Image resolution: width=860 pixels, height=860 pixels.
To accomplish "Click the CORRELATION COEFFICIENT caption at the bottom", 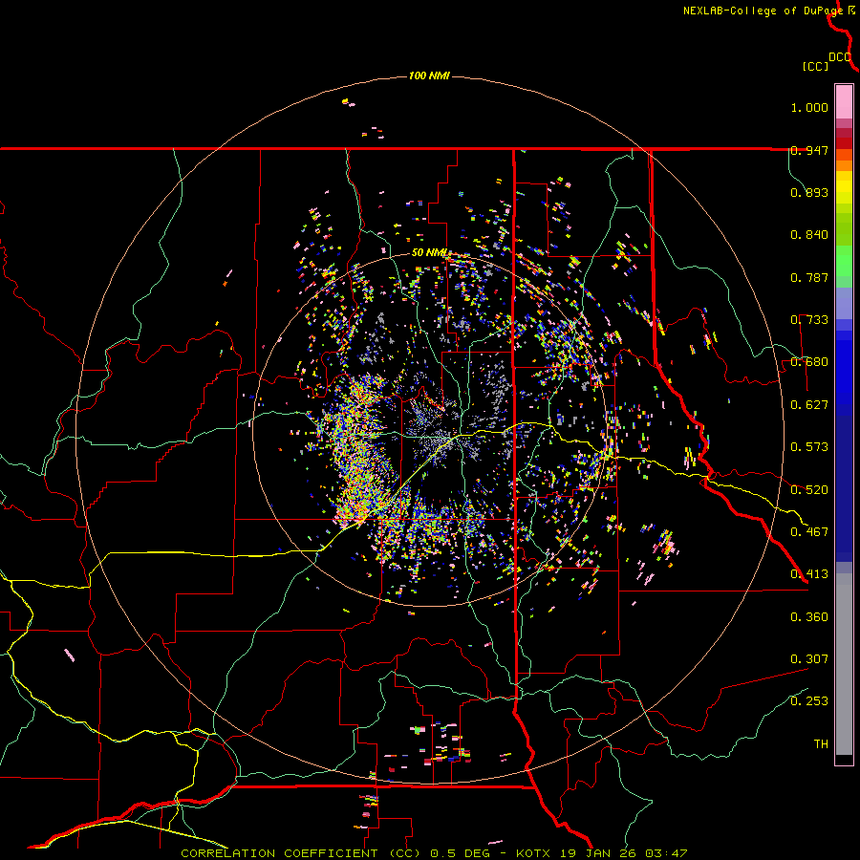I will click(x=434, y=853).
